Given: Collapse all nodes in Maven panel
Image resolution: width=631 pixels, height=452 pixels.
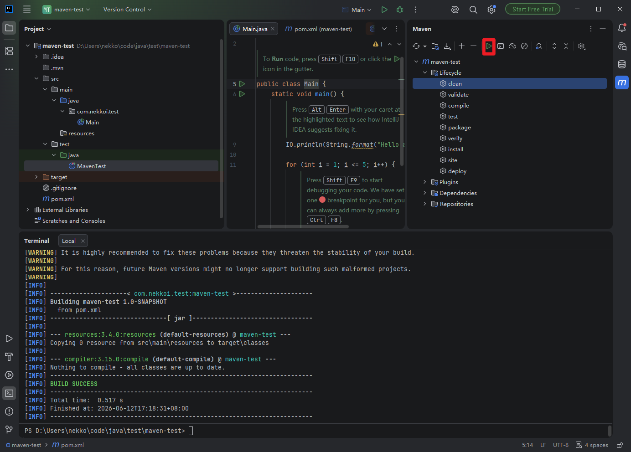Looking at the screenshot, I should point(566,46).
